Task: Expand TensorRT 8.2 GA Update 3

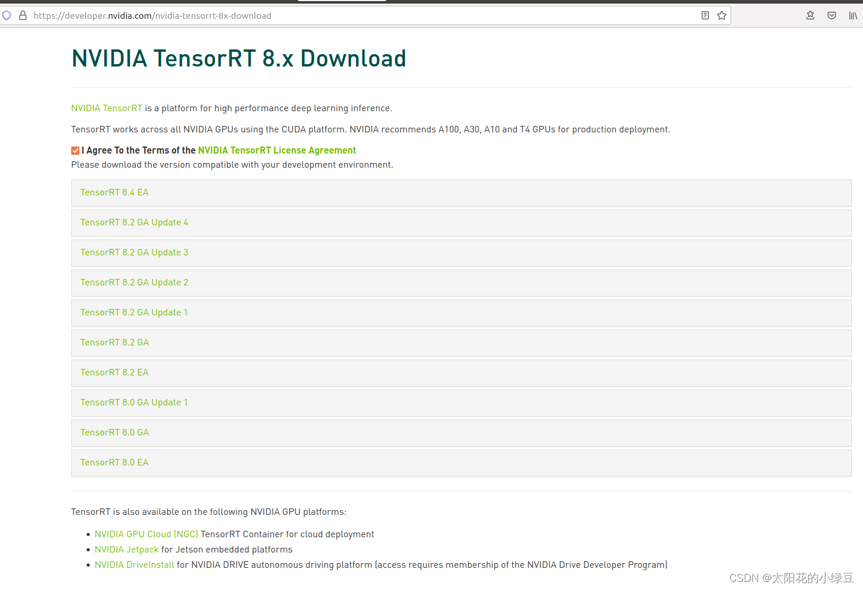Action: [x=462, y=253]
